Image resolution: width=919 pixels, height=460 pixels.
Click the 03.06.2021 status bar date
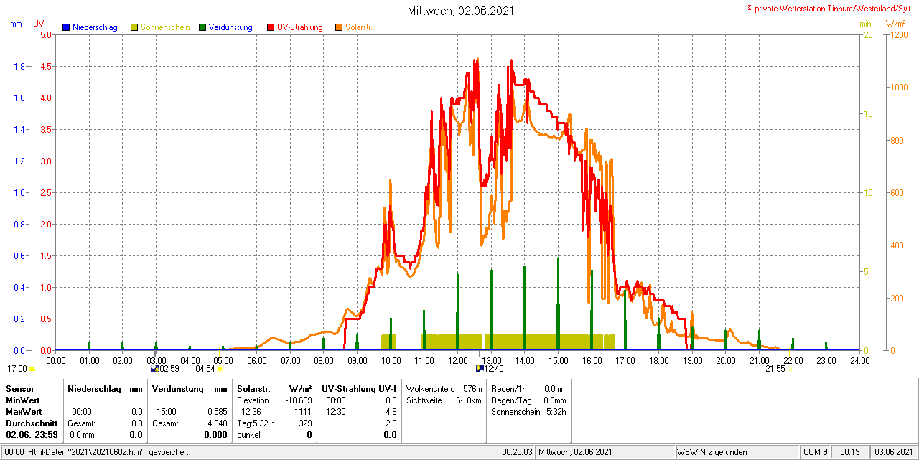coord(892,452)
